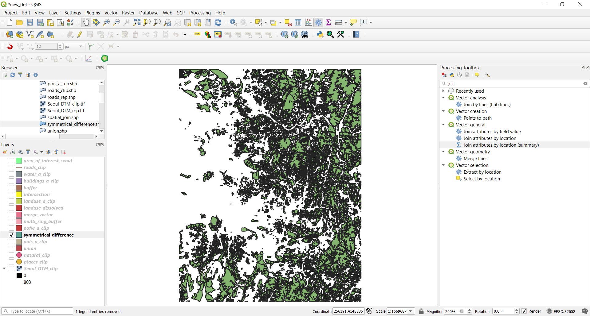The height and width of the screenshot is (316, 590).
Task: Click the union layer red color swatch
Action: click(19, 249)
